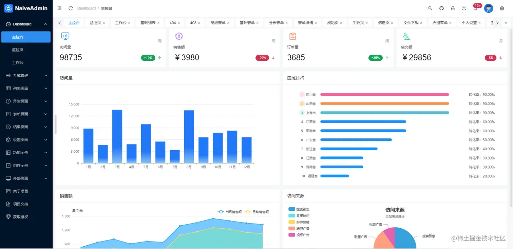The height and width of the screenshot is (249, 513).
Task: Click the 8月 bar in 访问量 chart
Action: [189, 137]
